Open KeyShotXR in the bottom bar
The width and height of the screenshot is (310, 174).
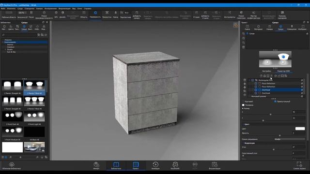click(175, 166)
